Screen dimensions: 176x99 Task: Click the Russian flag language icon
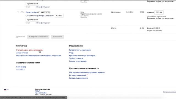click(5, 90)
